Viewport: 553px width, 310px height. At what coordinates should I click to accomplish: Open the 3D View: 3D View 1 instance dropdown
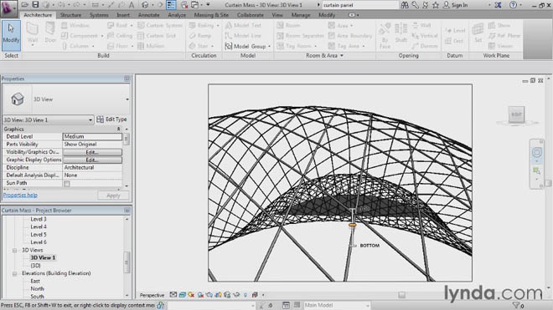[90, 120]
